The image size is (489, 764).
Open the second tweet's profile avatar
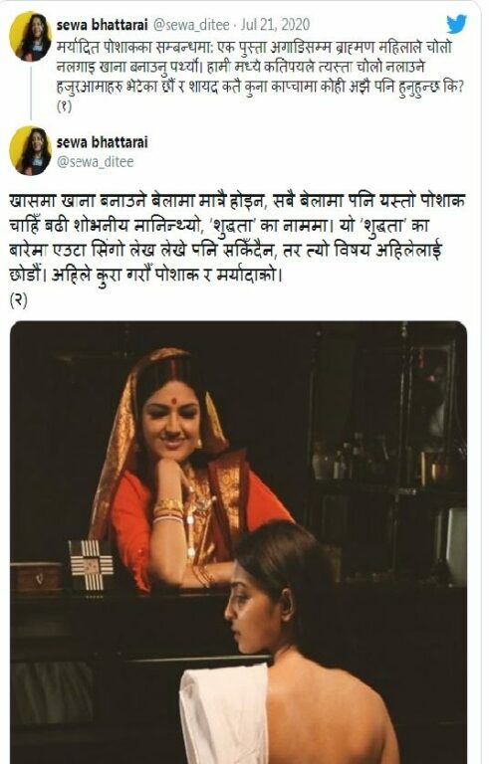point(30,150)
